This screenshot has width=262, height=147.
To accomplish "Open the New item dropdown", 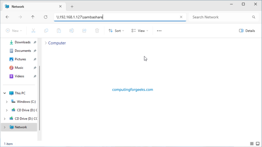I will point(14,31).
